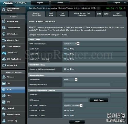The image size is (128, 124).
Task: Open the NAT Passthrough tab
Action: click(118, 14)
